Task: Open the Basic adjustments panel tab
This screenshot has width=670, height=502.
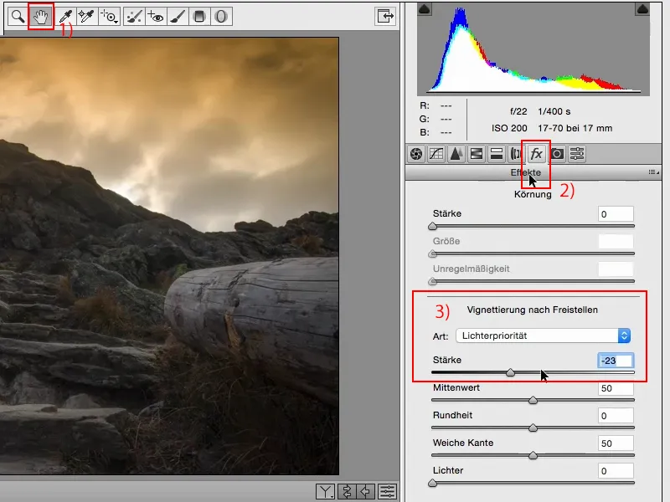Action: (x=416, y=154)
